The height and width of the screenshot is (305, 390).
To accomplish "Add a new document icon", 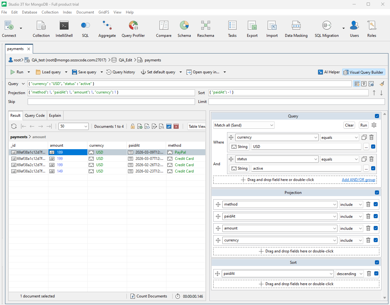I will [x=140, y=126].
